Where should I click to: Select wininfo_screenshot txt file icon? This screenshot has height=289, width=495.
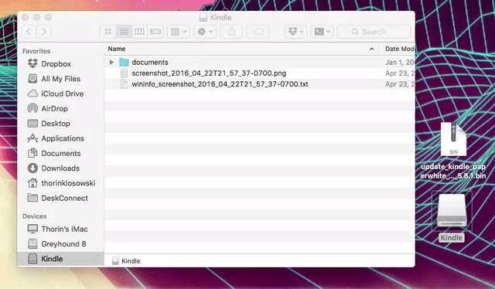[124, 84]
